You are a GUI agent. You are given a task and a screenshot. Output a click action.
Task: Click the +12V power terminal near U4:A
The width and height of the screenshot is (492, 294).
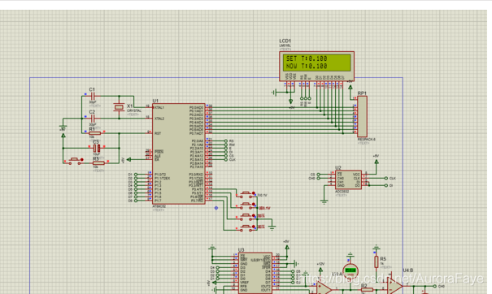coord(320,270)
